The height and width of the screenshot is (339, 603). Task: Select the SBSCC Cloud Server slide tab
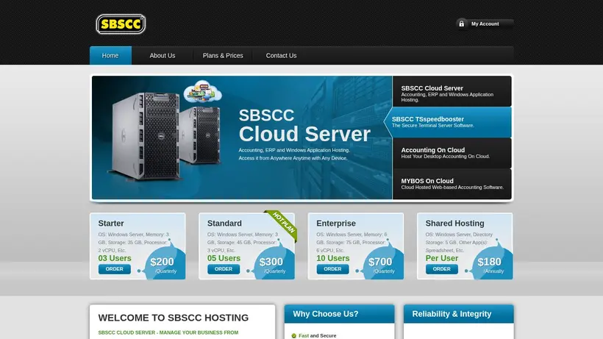point(452,91)
